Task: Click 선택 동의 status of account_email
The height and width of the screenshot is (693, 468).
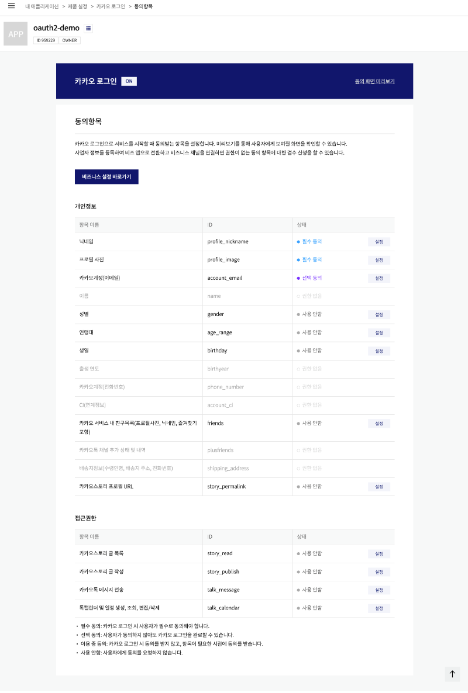Action: (309, 278)
